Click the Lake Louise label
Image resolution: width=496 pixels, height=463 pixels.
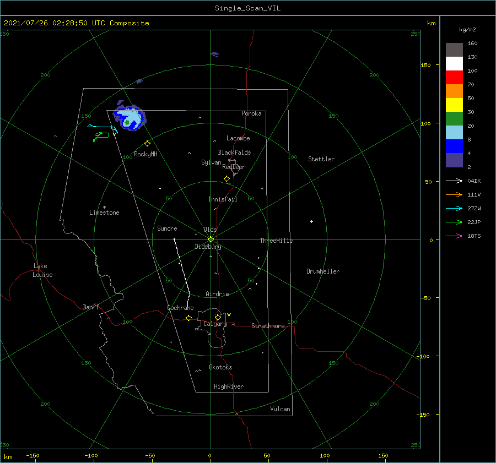(x=42, y=270)
